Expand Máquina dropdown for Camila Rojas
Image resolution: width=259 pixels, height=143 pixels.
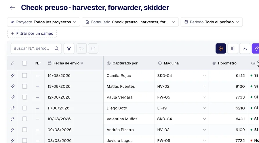click(204, 76)
